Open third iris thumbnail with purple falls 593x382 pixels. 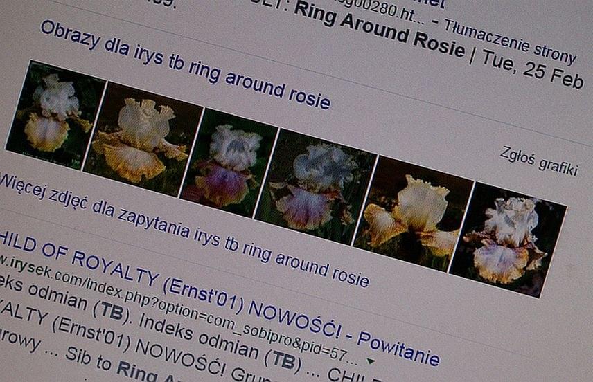point(229,163)
